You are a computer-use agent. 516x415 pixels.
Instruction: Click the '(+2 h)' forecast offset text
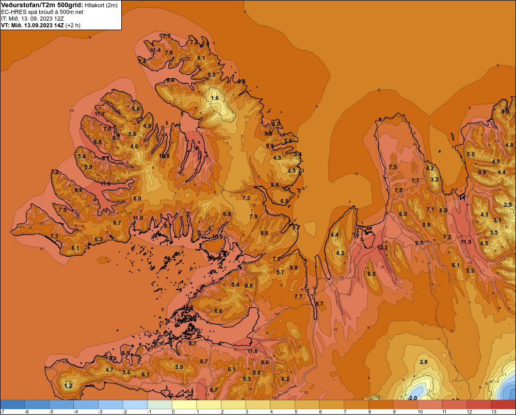73,25
